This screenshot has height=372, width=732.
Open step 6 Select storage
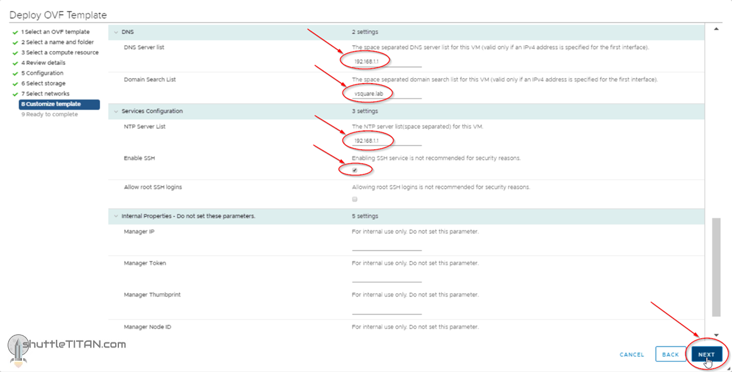click(x=43, y=84)
